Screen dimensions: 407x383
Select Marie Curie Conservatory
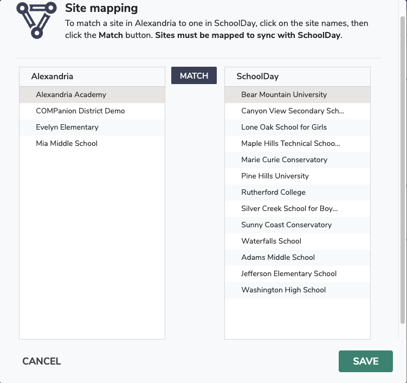(x=298, y=160)
